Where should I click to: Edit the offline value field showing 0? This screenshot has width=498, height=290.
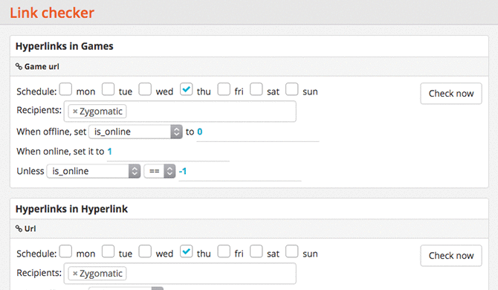point(258,132)
